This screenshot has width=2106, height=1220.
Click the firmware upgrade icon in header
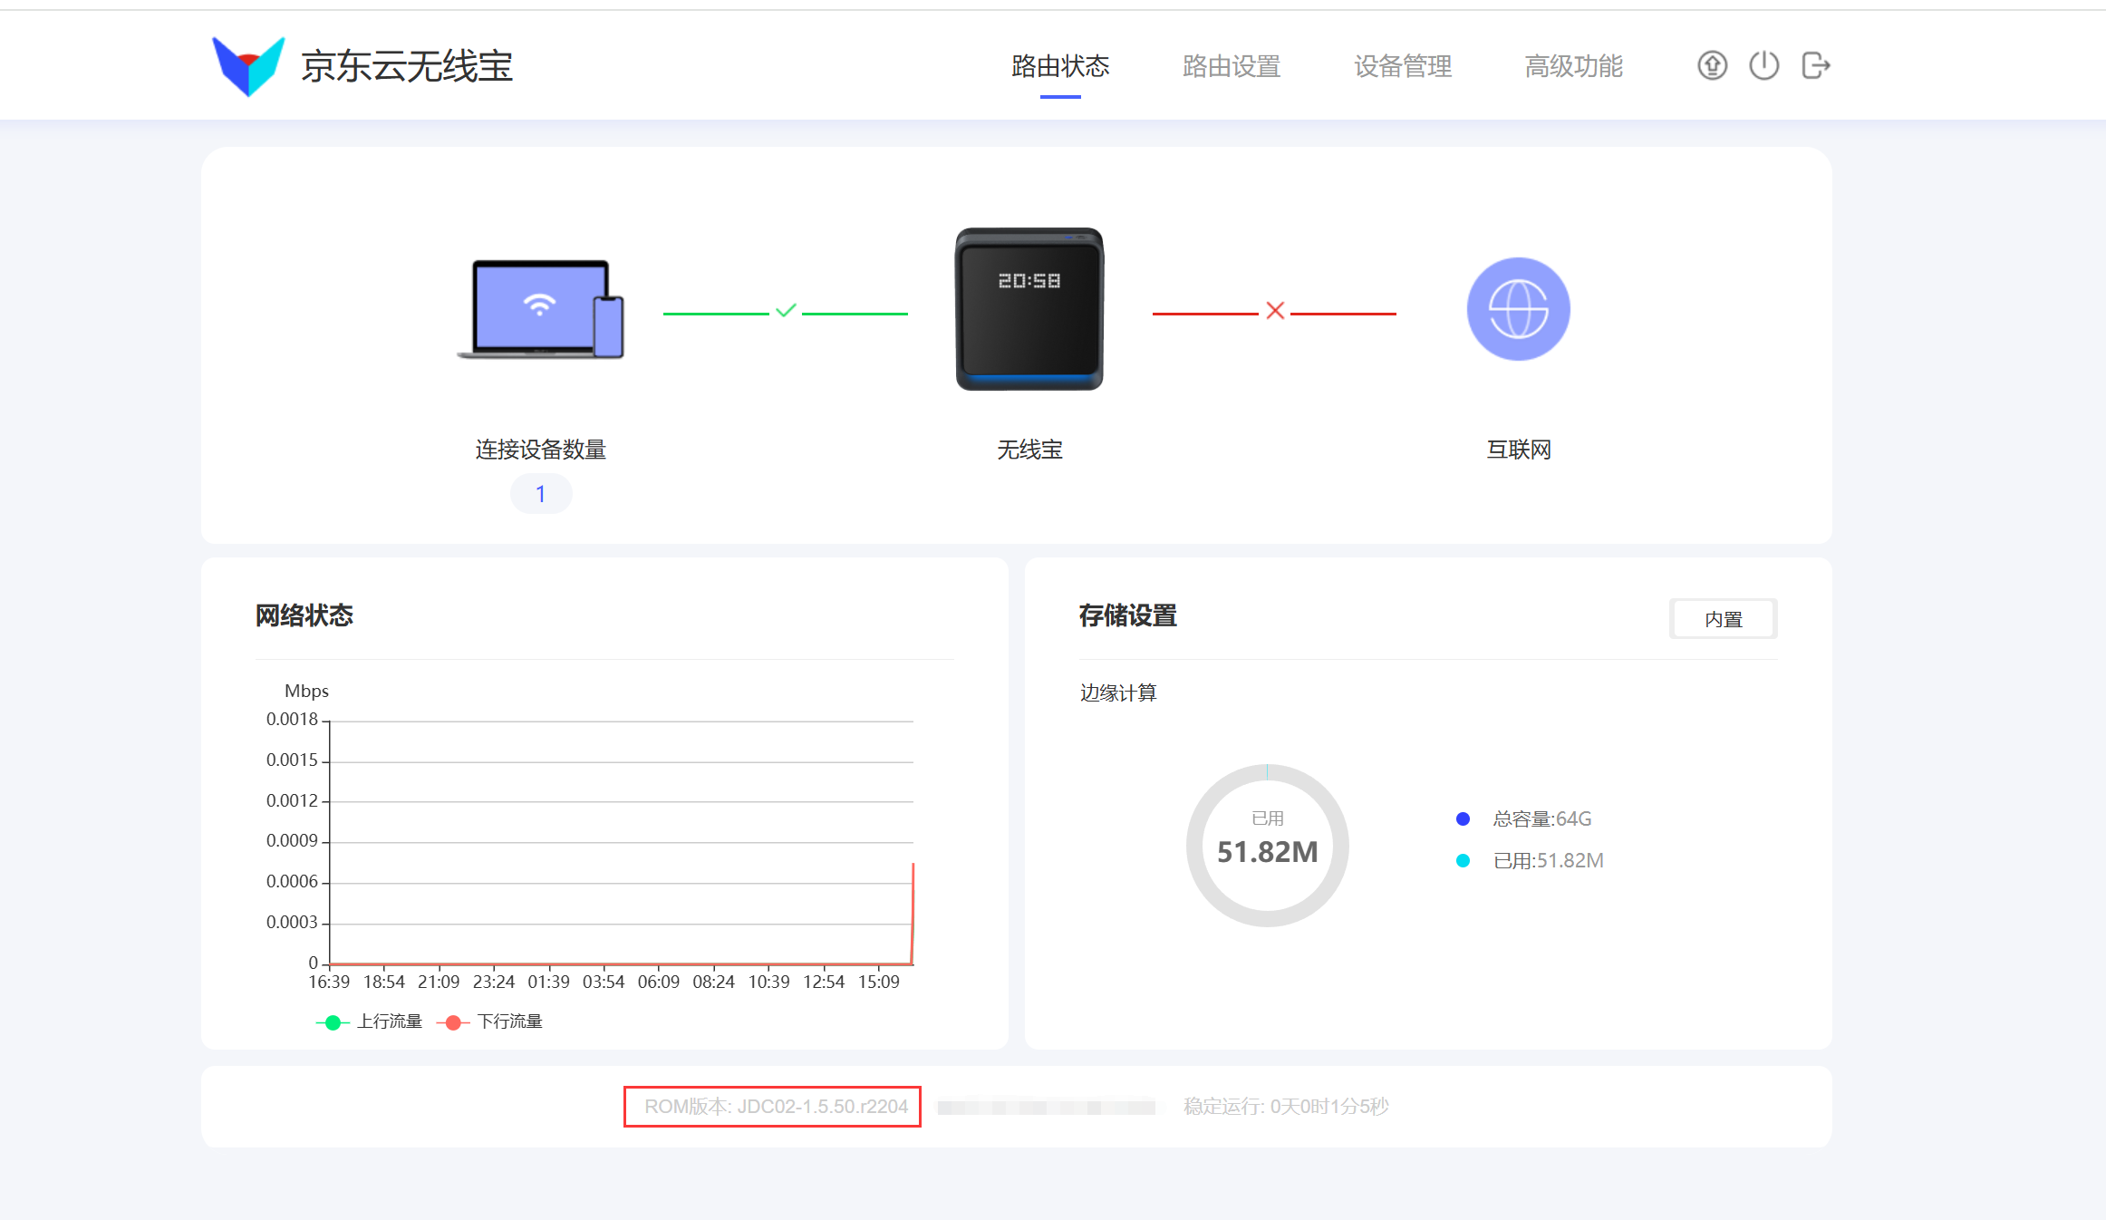pyautogui.click(x=1712, y=65)
